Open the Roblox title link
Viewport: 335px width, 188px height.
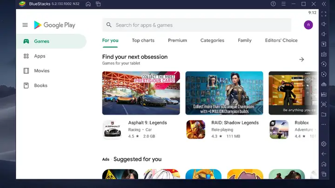pyautogui.click(x=301, y=123)
